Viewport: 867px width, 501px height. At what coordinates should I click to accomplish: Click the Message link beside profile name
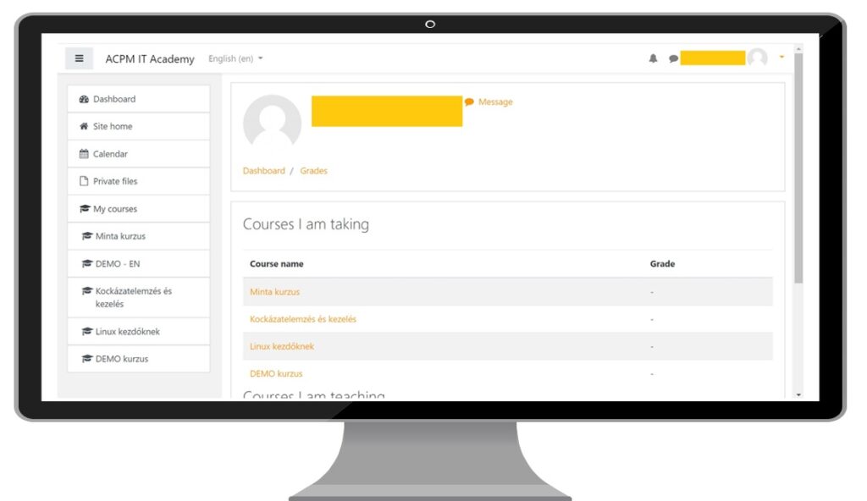pos(494,102)
